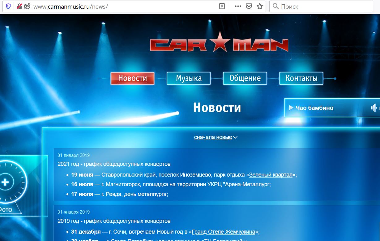Save page to Pocket icon
The width and height of the screenshot is (380, 241).
coord(249,6)
